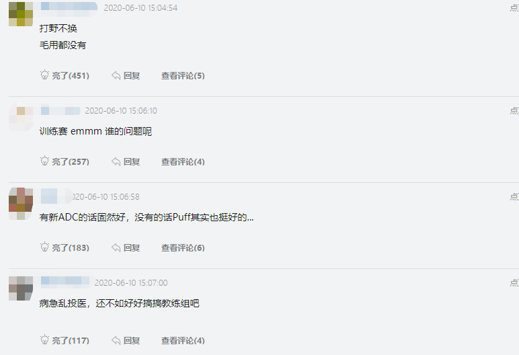
Task: Open avatar of the Puff commenter
Action: 21,204
